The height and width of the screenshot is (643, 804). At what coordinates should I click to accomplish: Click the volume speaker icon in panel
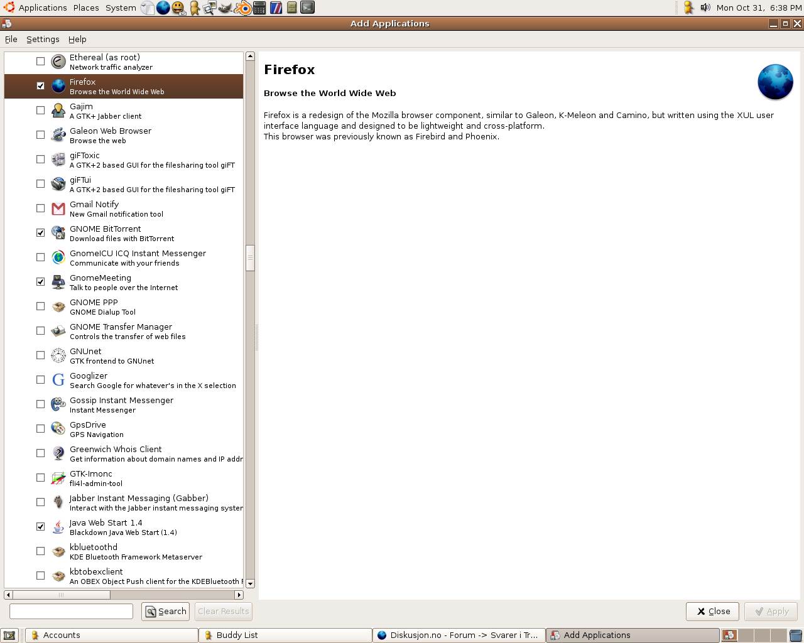pos(705,8)
